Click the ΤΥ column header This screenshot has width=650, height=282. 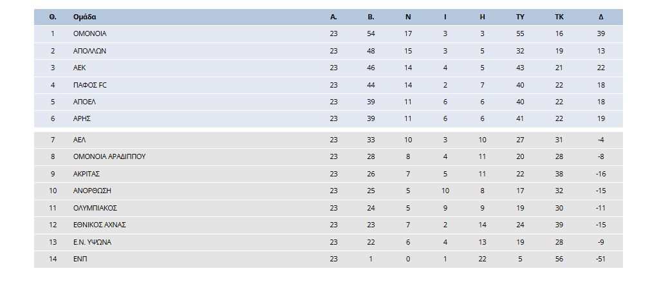(x=520, y=17)
